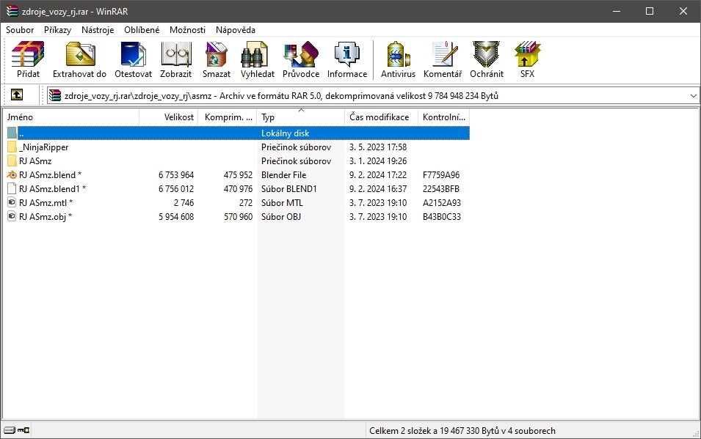Click the key password icon in the status bar

(23, 430)
